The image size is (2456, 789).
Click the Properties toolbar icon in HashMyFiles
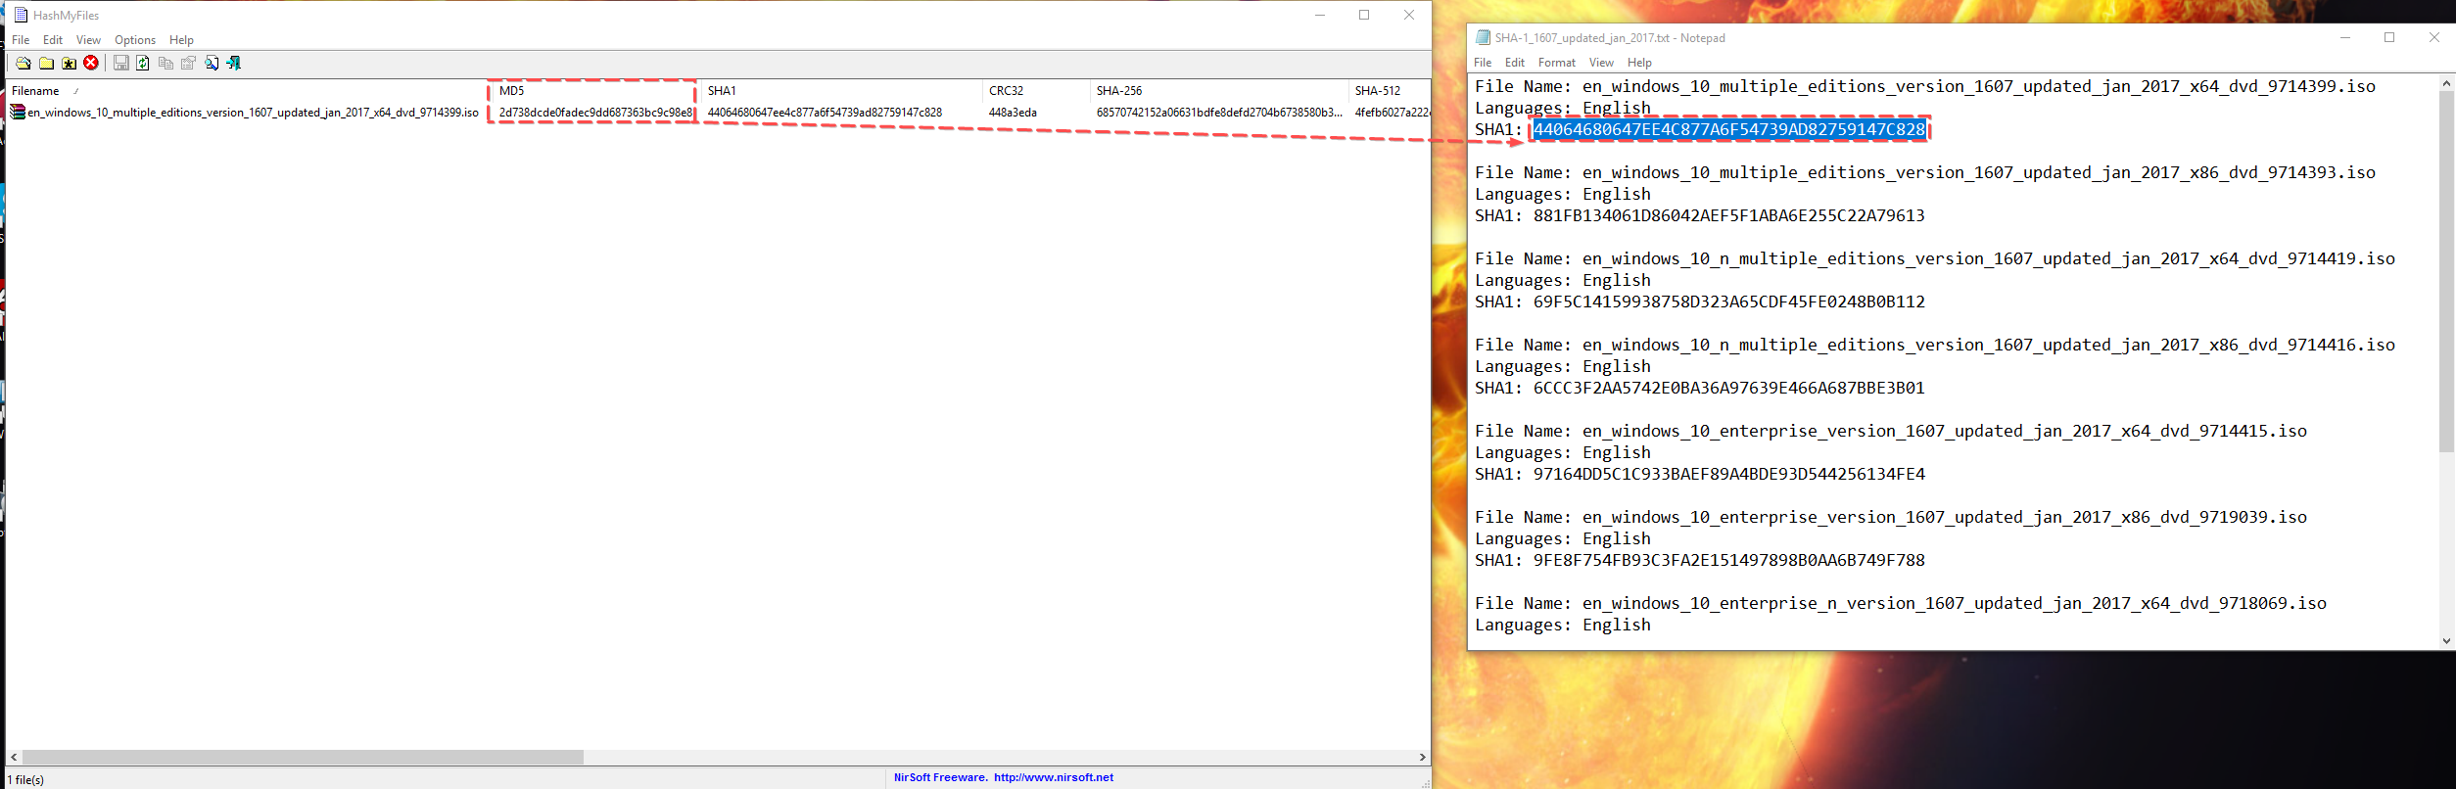(x=188, y=64)
